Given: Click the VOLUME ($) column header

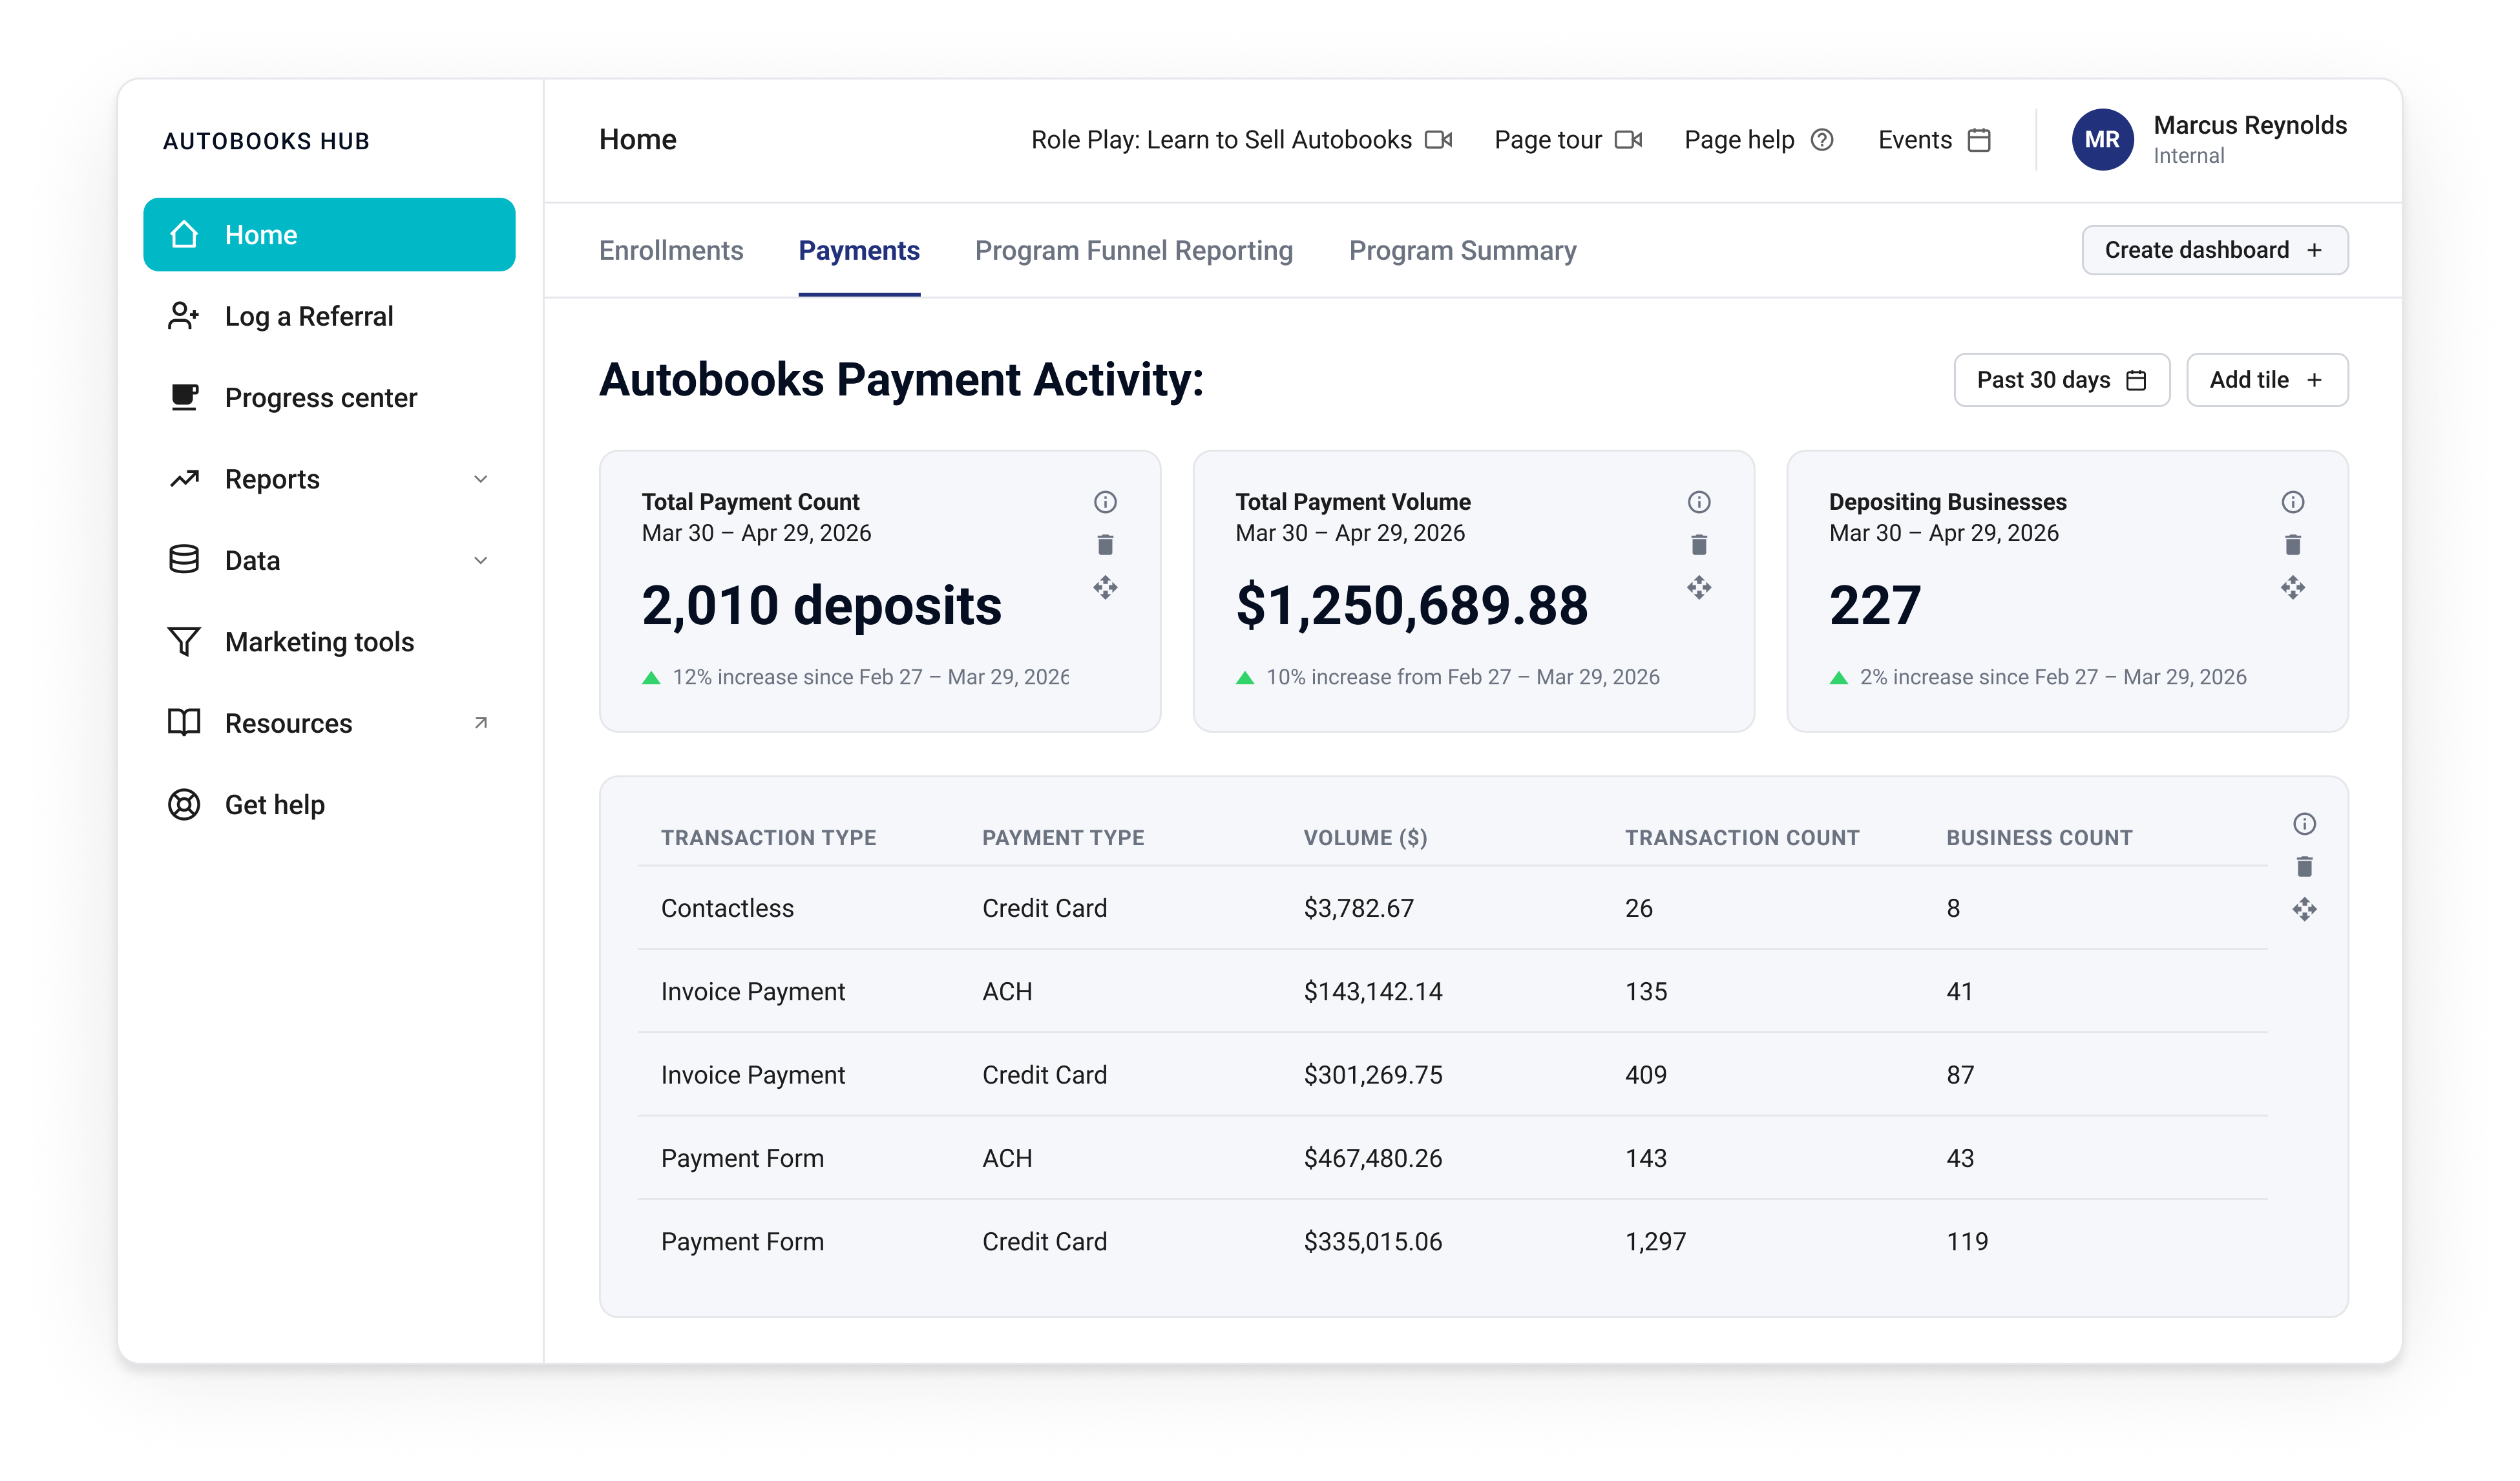Looking at the screenshot, I should (1365, 838).
